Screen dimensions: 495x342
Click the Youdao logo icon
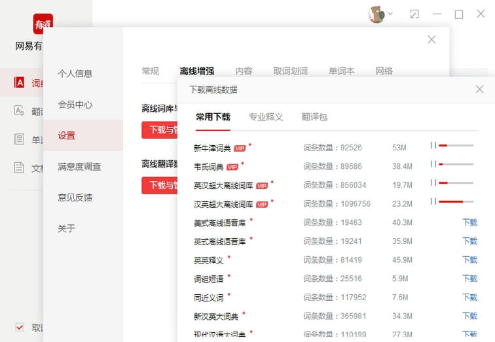click(x=43, y=24)
